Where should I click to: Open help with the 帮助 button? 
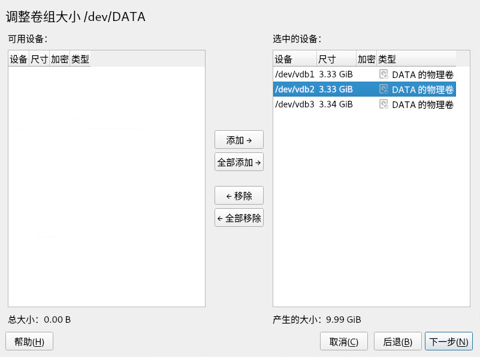pos(29,341)
